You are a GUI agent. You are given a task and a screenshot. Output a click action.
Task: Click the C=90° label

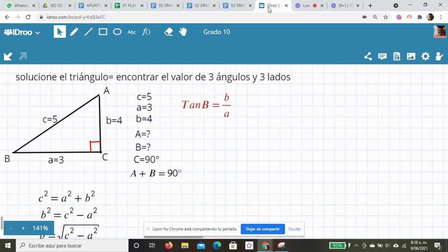146,160
